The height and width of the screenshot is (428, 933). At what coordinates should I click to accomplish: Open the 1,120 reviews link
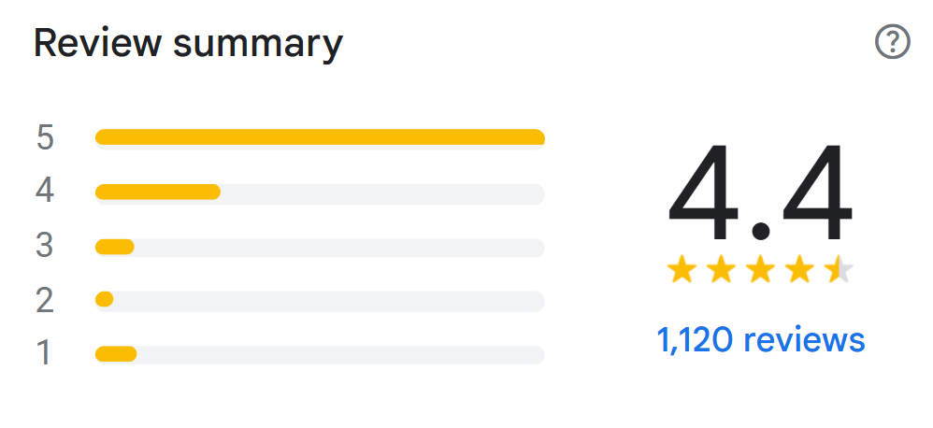coord(761,339)
